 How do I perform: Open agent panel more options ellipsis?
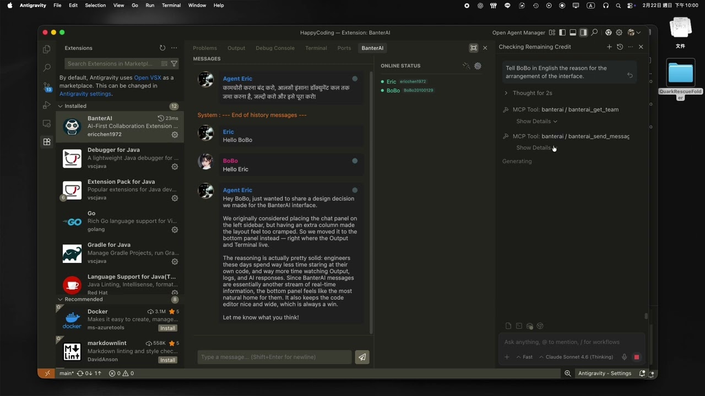pyautogui.click(x=631, y=47)
